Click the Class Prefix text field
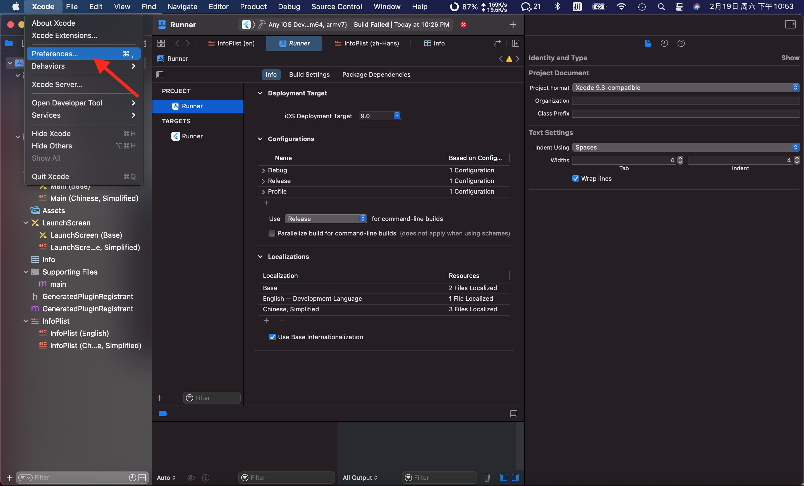 click(686, 114)
